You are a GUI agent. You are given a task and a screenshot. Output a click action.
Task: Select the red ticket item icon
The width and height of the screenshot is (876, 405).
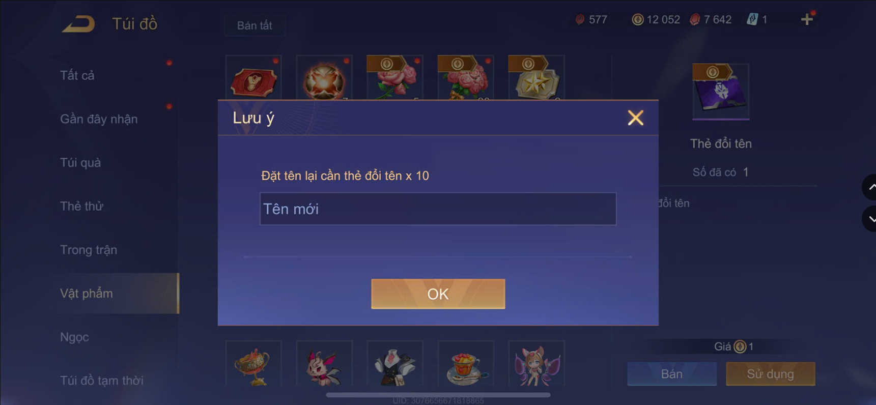[x=253, y=79]
